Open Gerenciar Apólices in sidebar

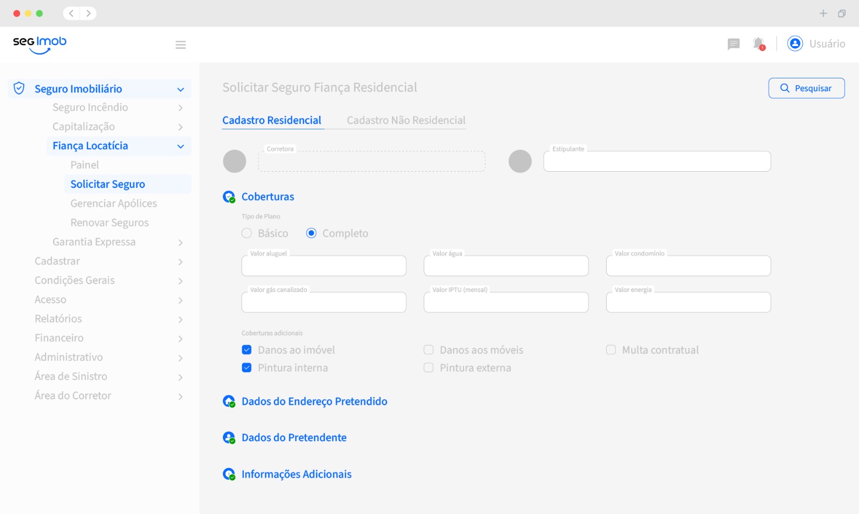pyautogui.click(x=114, y=203)
